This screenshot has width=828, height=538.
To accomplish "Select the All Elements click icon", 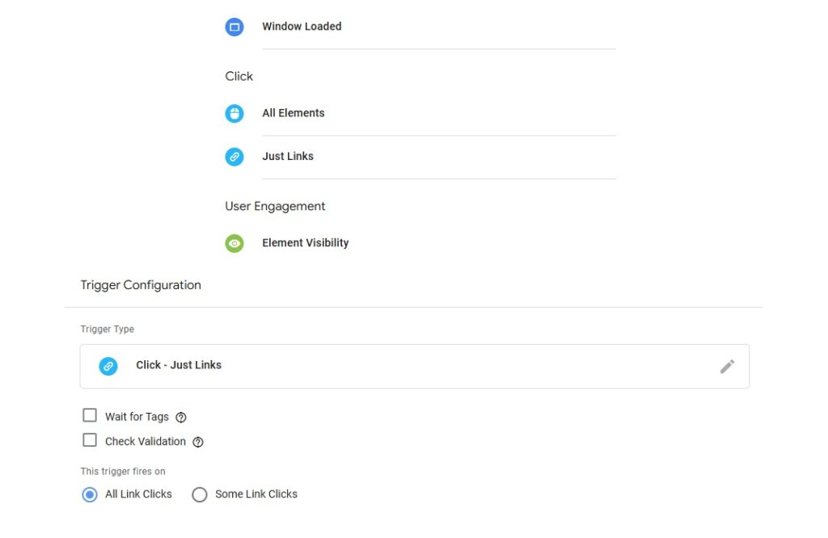I will coord(234,113).
